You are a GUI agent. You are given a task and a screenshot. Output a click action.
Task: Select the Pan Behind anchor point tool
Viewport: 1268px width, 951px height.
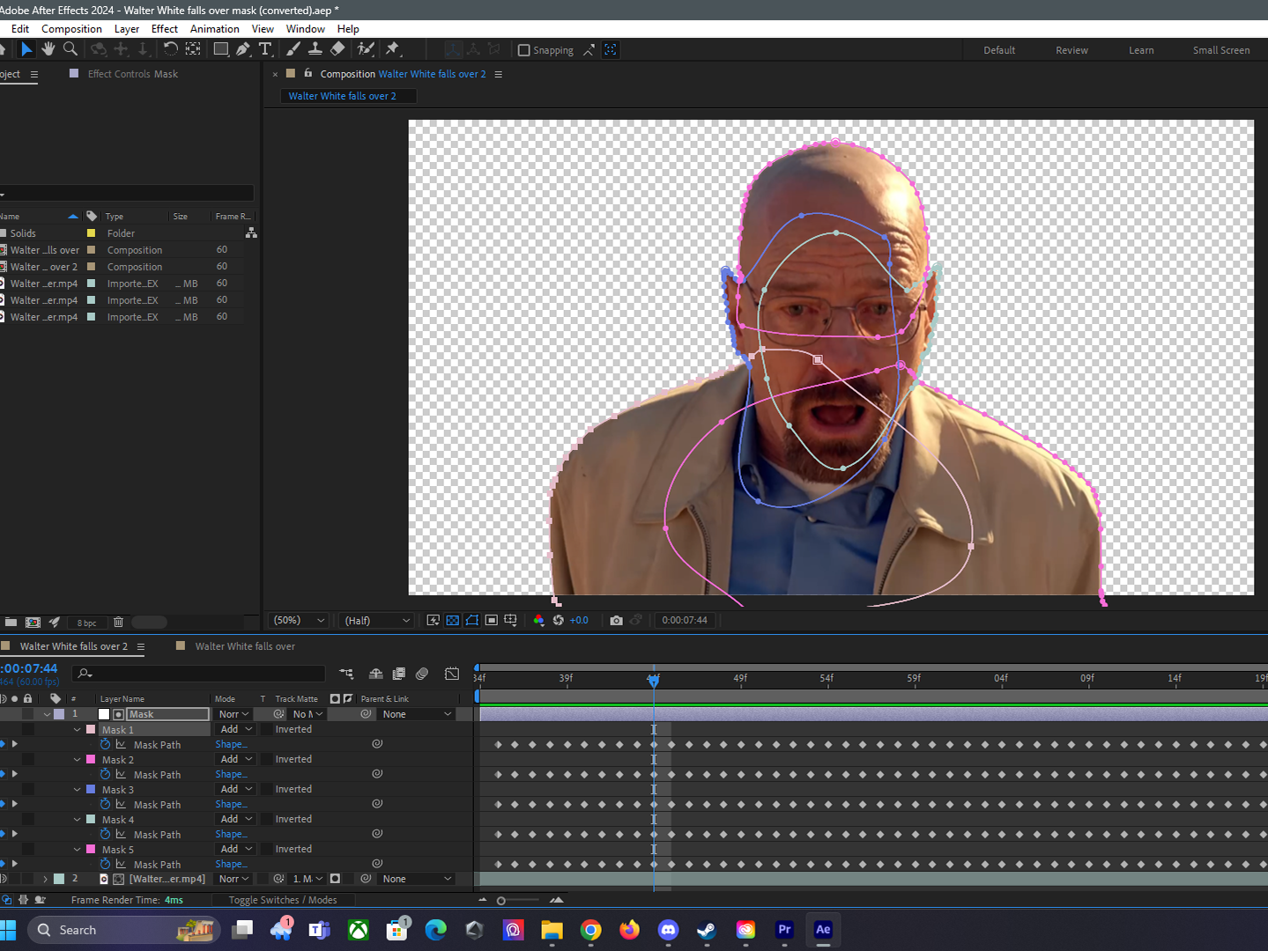(x=193, y=49)
